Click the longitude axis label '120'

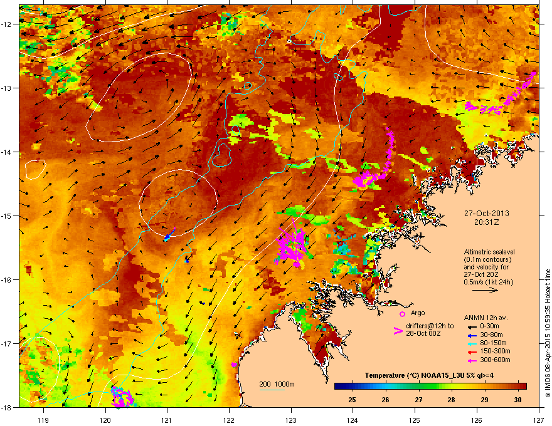tap(105, 420)
